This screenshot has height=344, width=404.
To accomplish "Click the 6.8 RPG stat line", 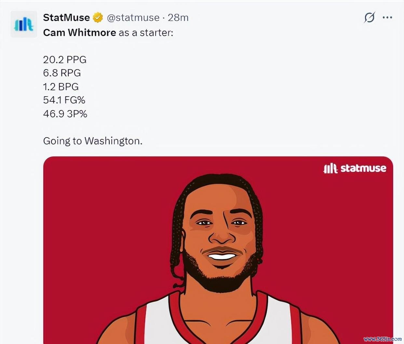I will [x=62, y=73].
